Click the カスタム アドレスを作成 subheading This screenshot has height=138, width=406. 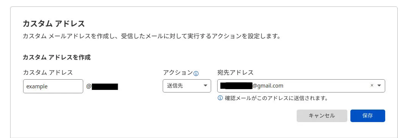57,57
